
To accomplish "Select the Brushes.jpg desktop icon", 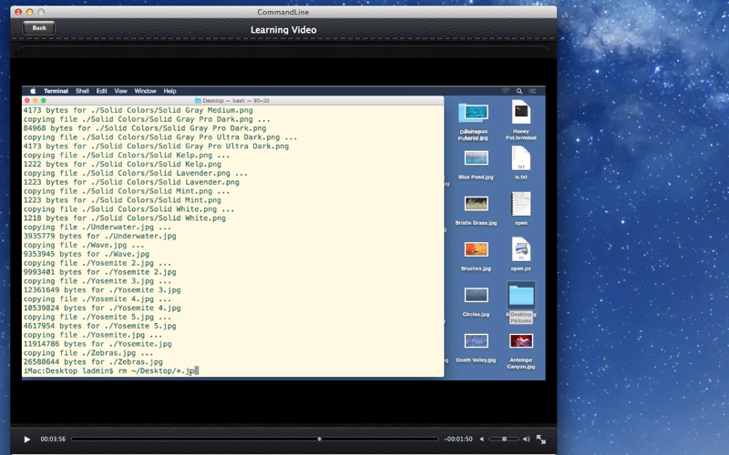I will tap(476, 249).
